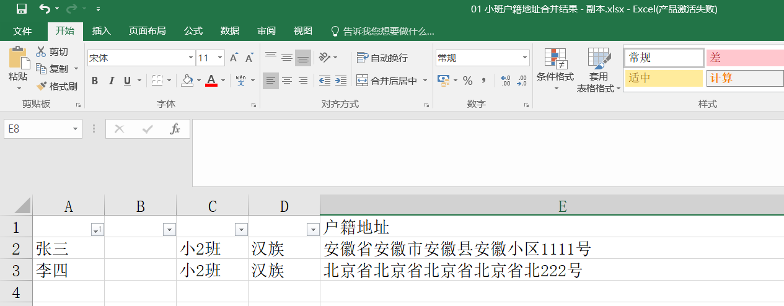Click the wén phonetic guide icon
This screenshot has height=306, width=784.
[240, 81]
